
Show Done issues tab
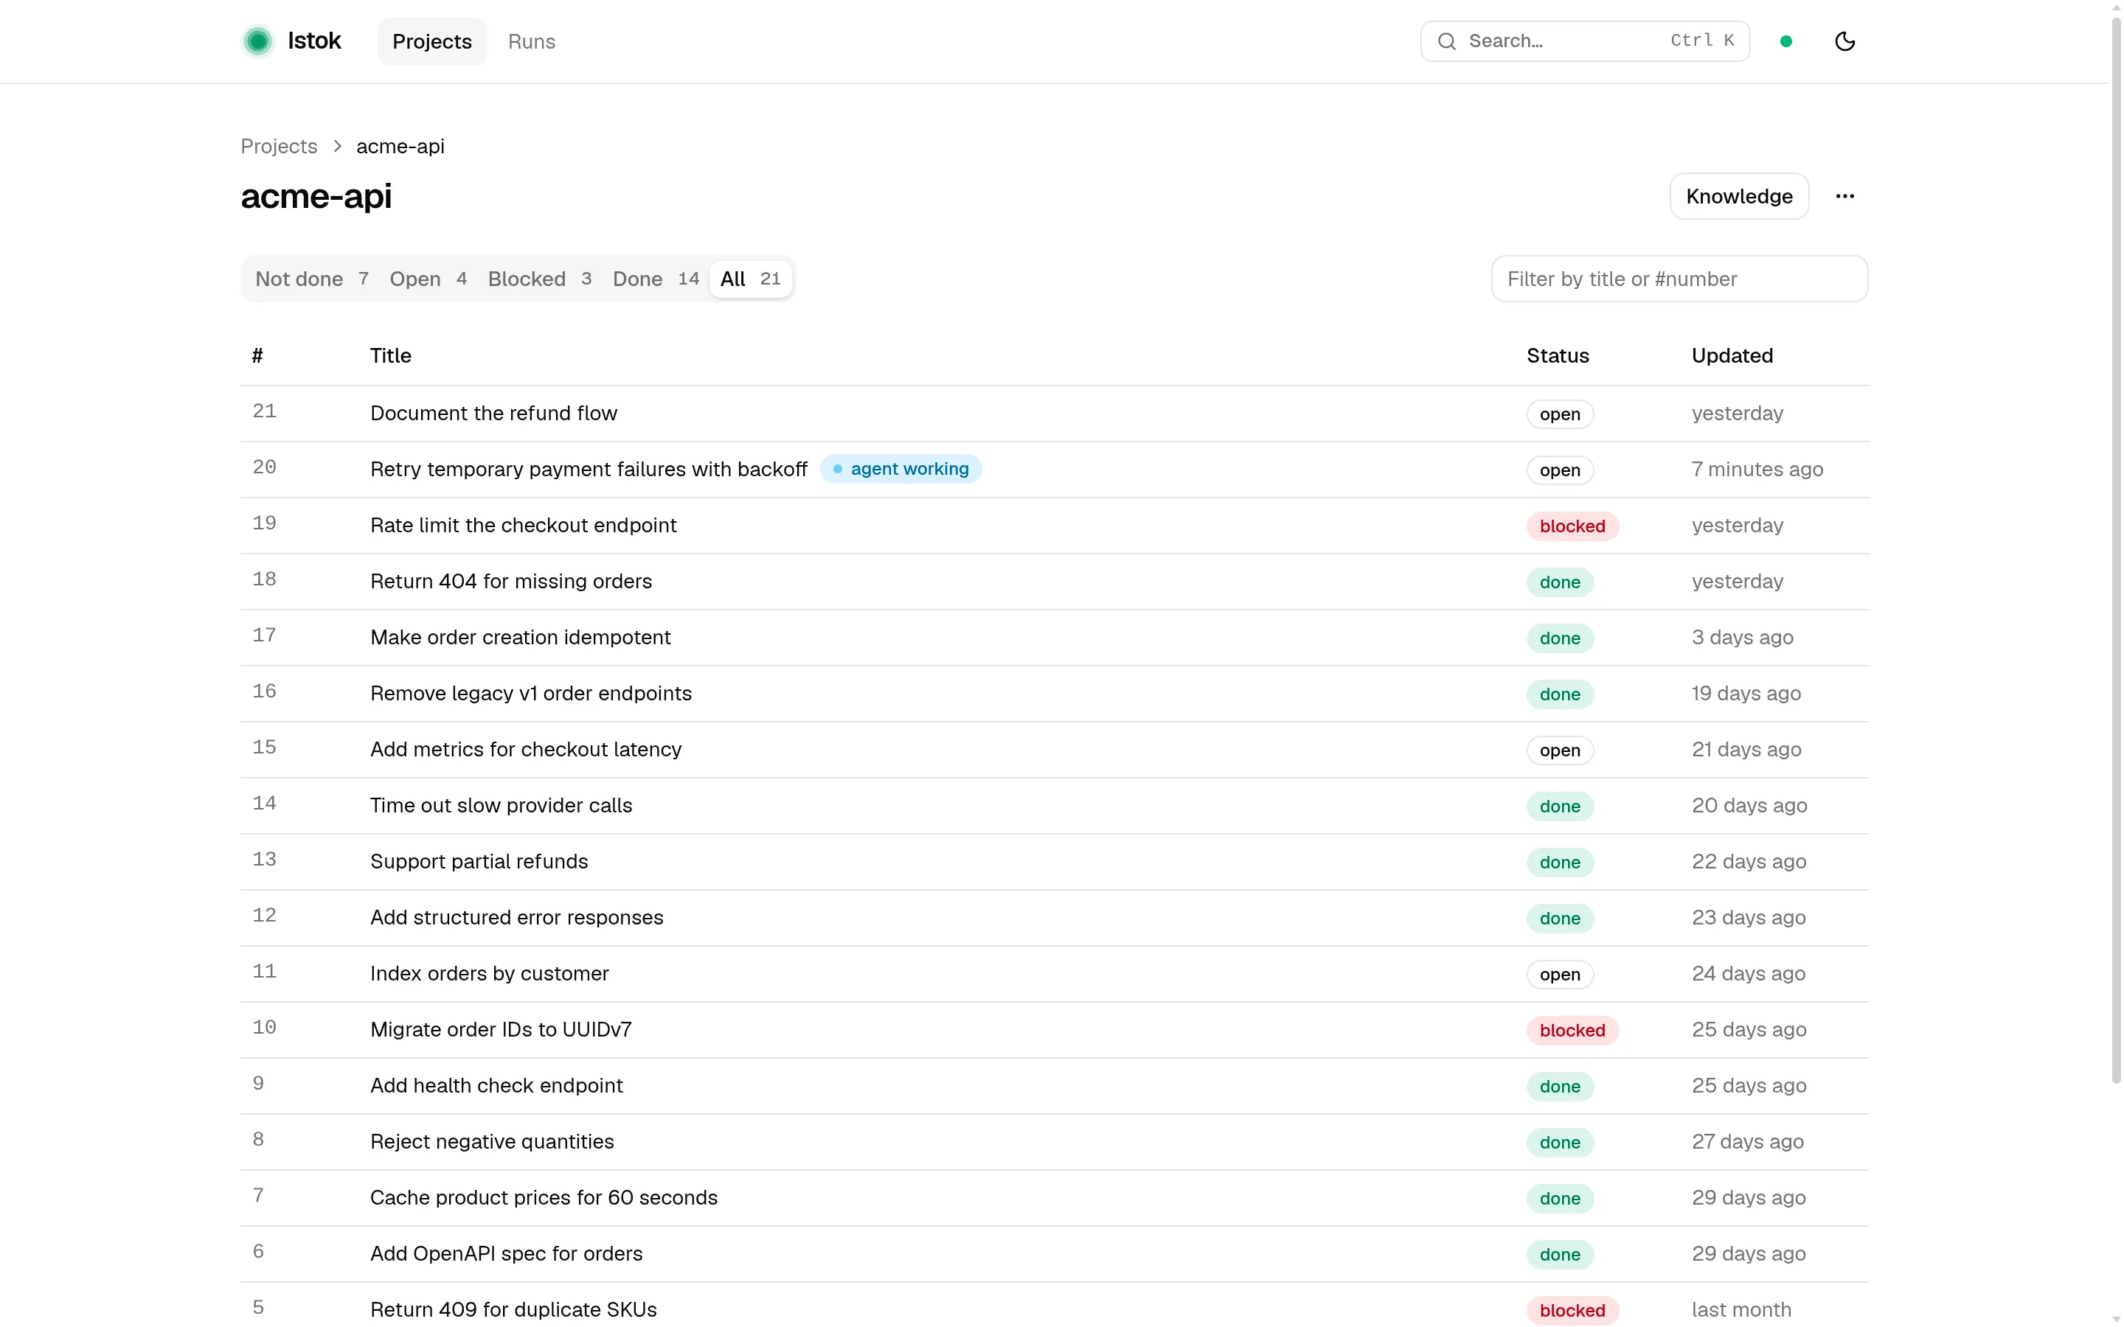pos(656,279)
